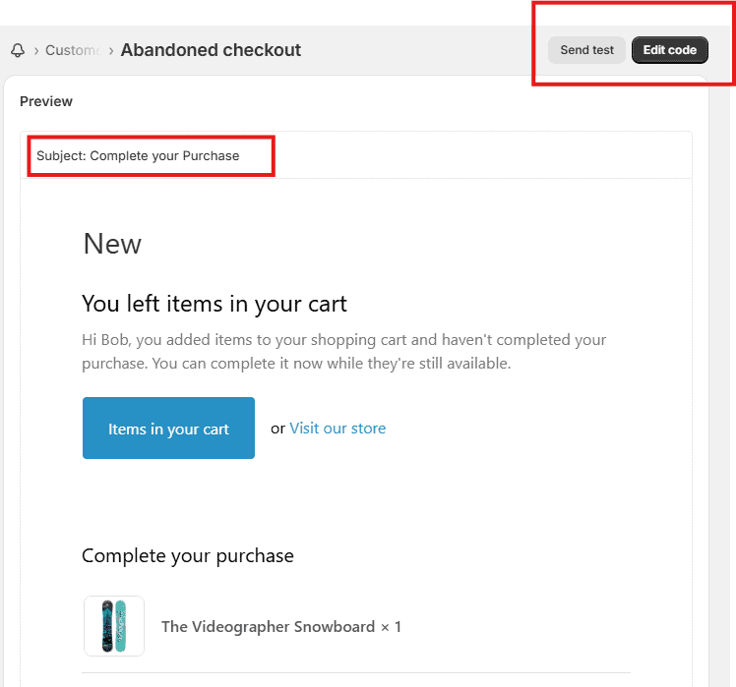Image resolution: width=736 pixels, height=687 pixels.
Task: Click the snowboard product thumbnail
Action: coord(114,626)
